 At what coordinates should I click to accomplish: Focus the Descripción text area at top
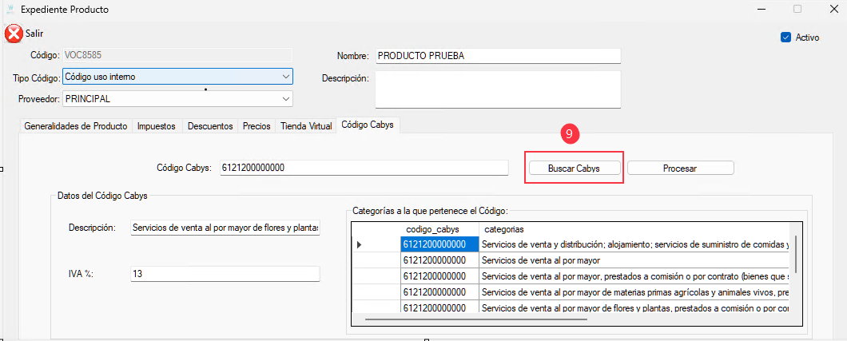497,89
